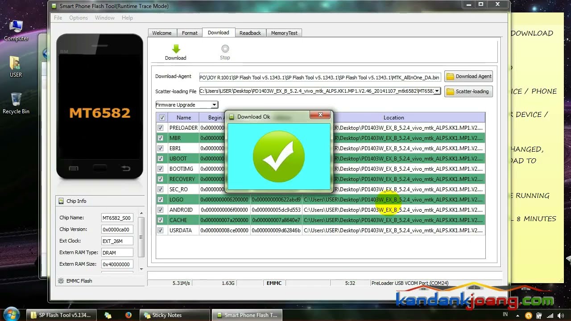Uncheck the EBR1 partition checkbox
The width and height of the screenshot is (571, 321).
pyautogui.click(x=160, y=148)
